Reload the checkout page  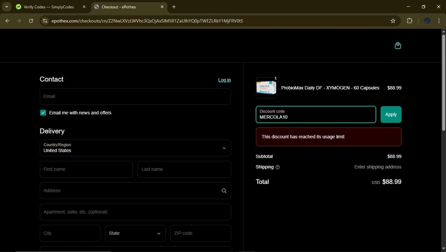[x=31, y=21]
